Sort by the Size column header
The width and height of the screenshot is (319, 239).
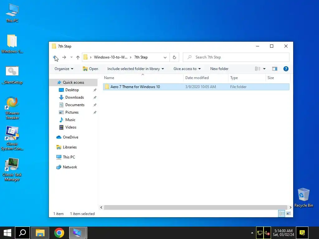tap(278, 78)
